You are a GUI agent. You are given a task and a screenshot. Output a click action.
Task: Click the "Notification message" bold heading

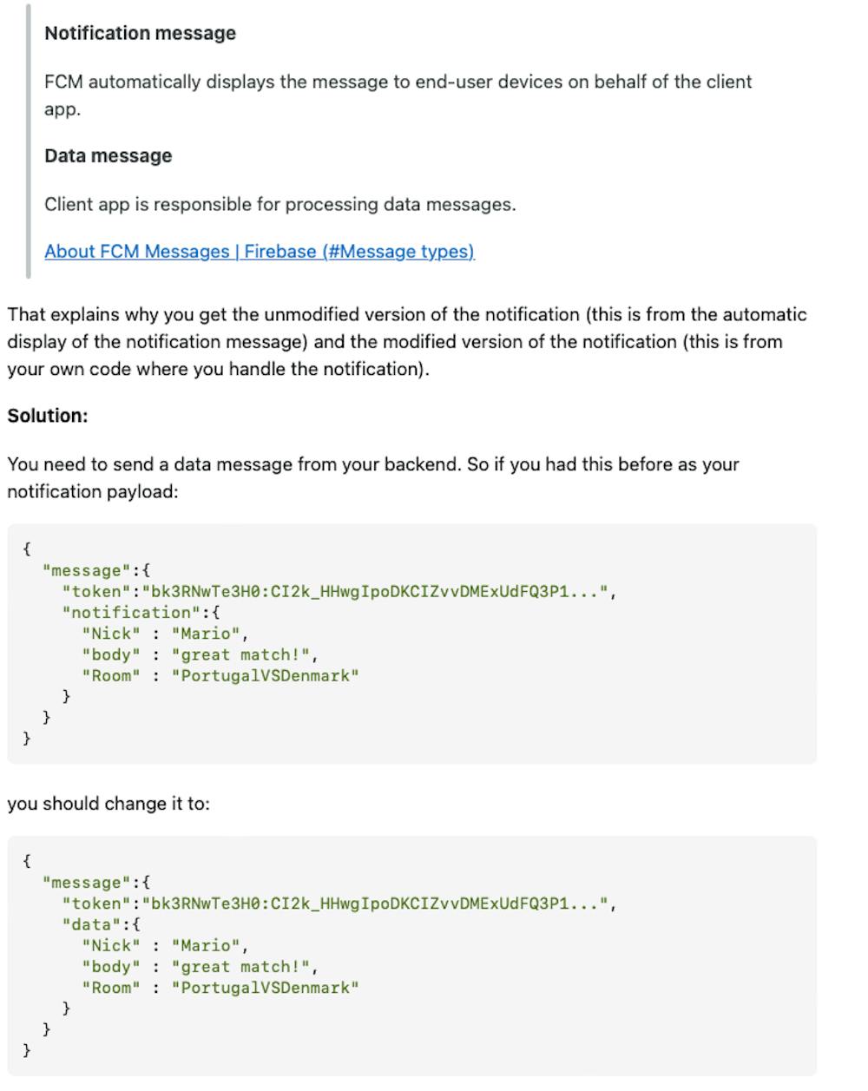[140, 34]
